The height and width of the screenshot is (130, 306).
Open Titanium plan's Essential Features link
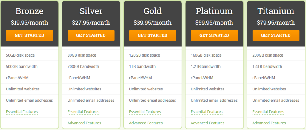pos(268,112)
